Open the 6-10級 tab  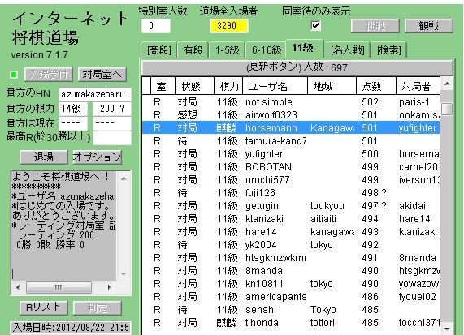[267, 50]
